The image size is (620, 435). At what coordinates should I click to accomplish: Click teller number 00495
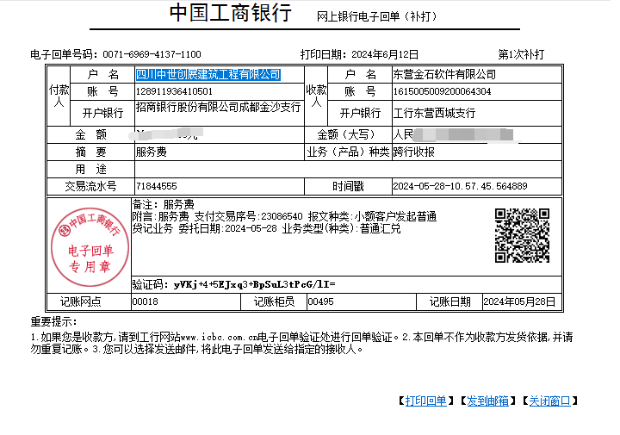(x=320, y=301)
